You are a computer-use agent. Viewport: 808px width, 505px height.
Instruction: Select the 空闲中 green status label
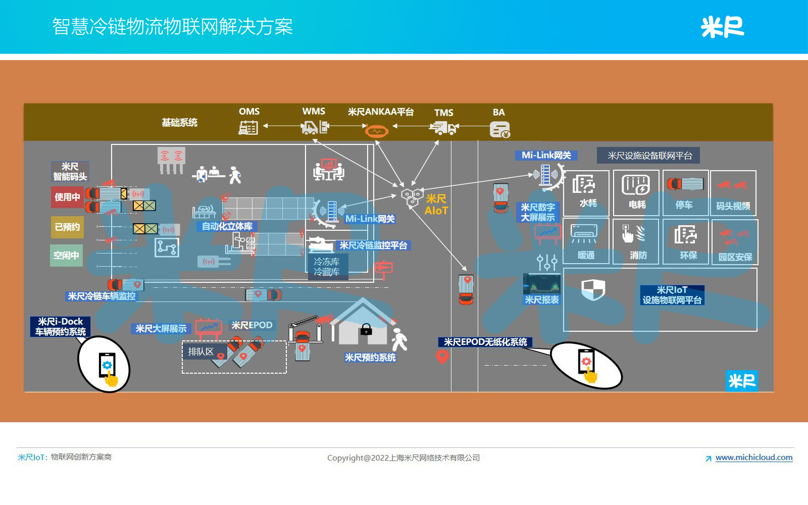(67, 256)
